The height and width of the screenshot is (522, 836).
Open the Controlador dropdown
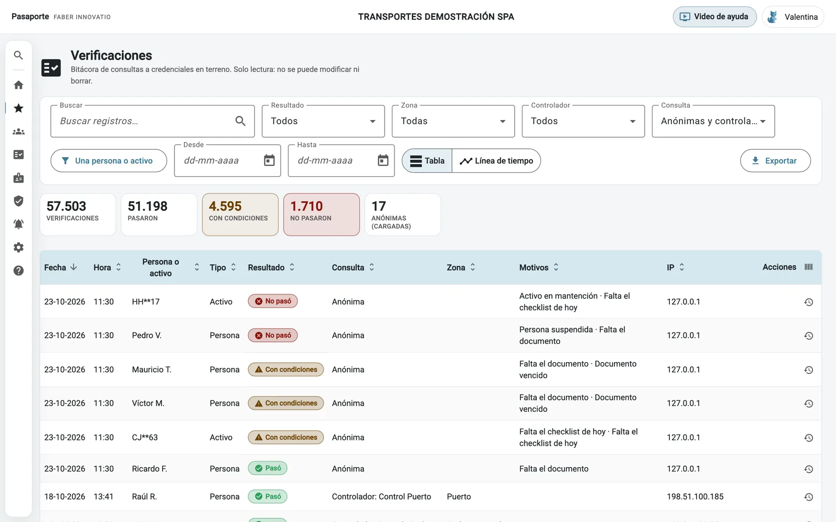pos(583,121)
